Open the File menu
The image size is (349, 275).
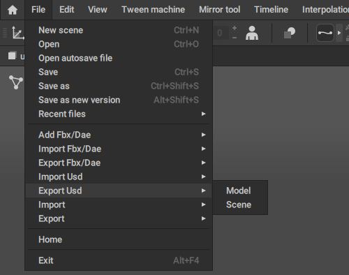pos(38,10)
